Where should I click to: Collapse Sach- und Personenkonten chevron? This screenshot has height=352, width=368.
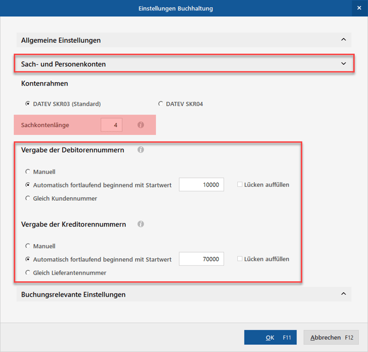[343, 64]
